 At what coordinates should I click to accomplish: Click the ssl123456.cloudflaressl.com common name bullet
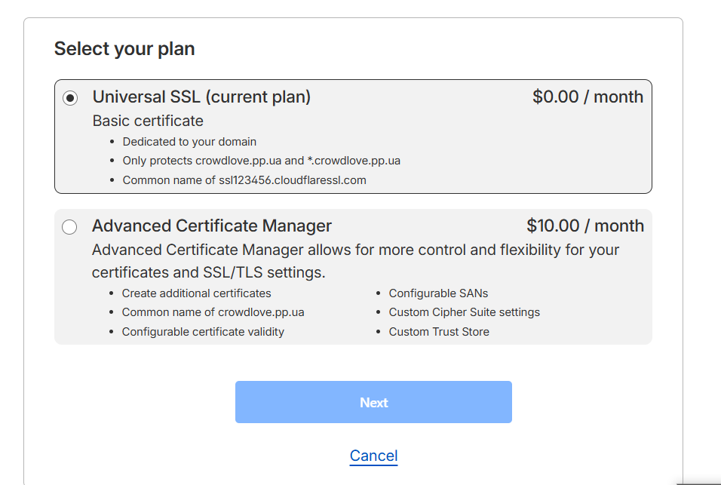(244, 180)
